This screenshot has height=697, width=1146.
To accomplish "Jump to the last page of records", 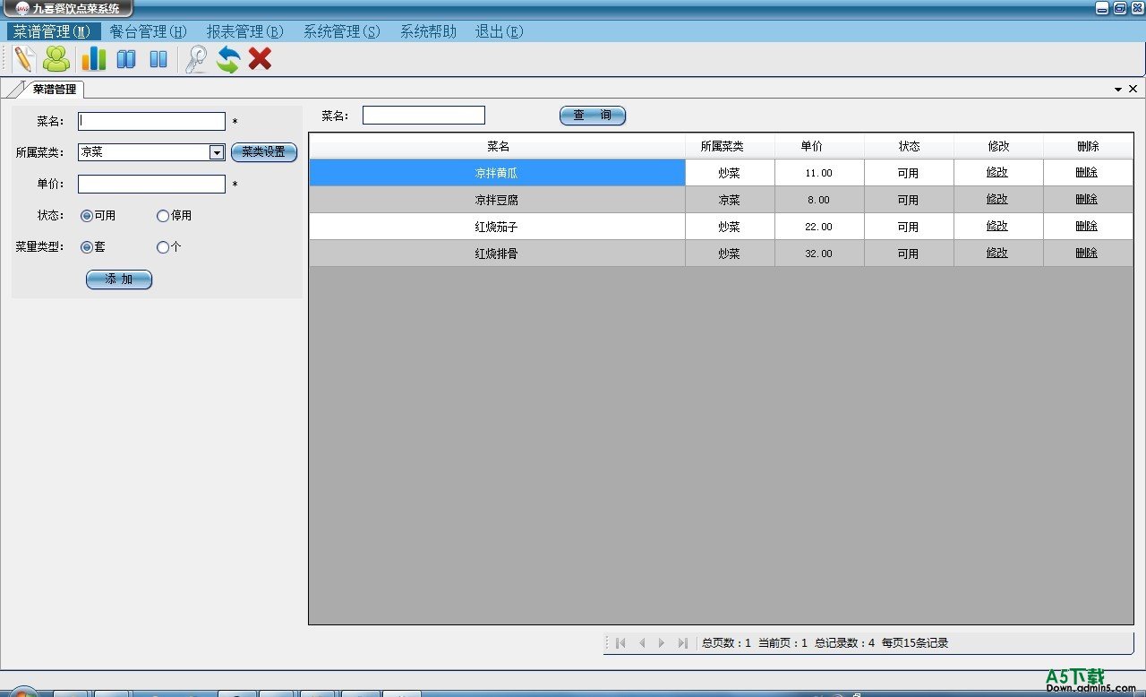I will [x=683, y=643].
